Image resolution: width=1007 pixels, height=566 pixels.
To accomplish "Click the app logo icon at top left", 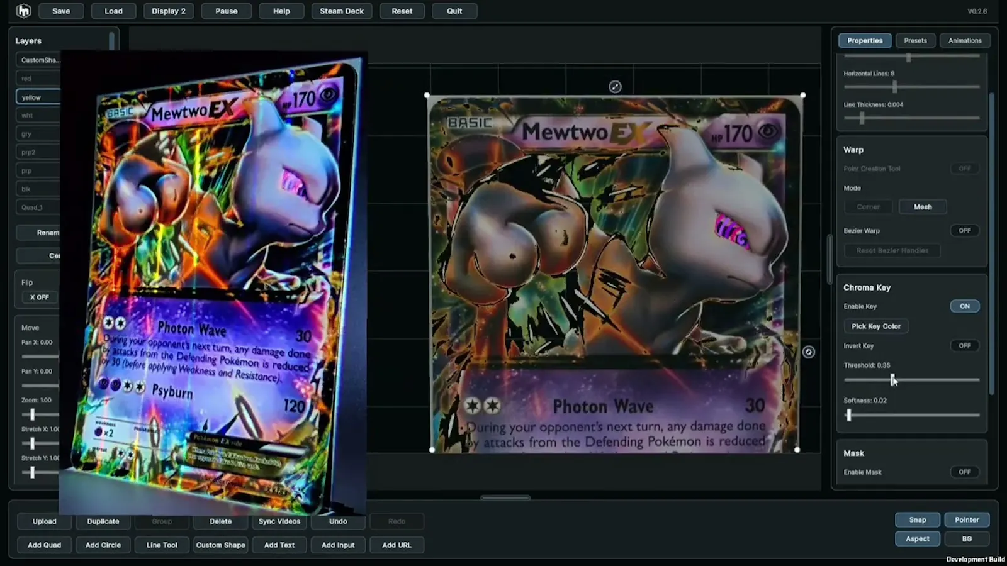I will tap(23, 11).
